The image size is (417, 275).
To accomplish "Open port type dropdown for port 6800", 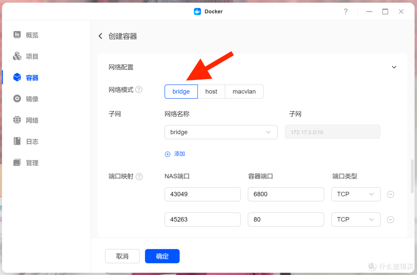I will pos(356,194).
